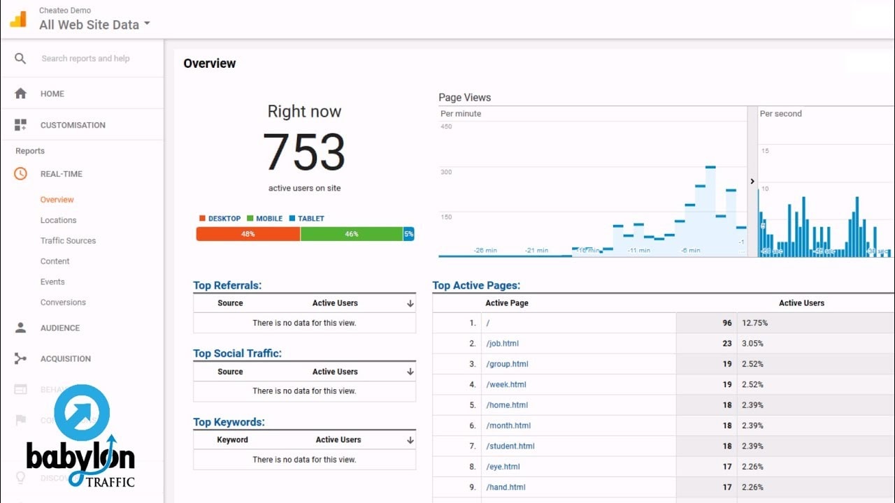This screenshot has width=895, height=503.
Task: Click the orange Desktop segment of the bar
Action: pyautogui.click(x=248, y=234)
